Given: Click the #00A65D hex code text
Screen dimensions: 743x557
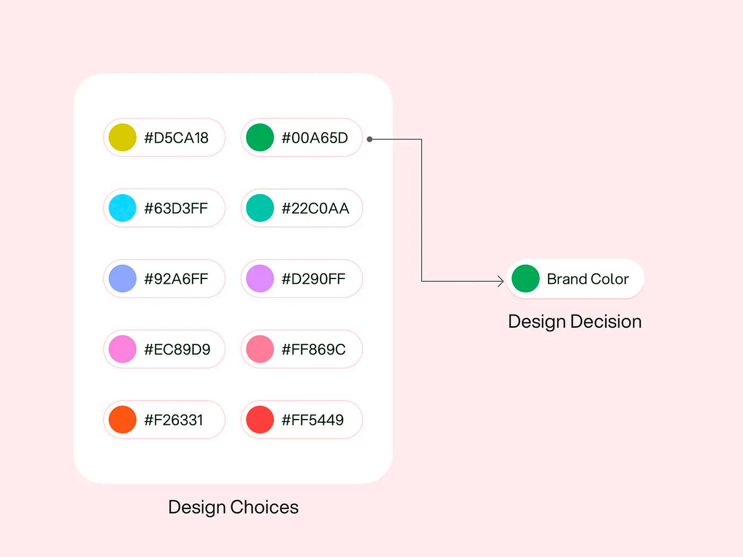Looking at the screenshot, I should pos(315,138).
